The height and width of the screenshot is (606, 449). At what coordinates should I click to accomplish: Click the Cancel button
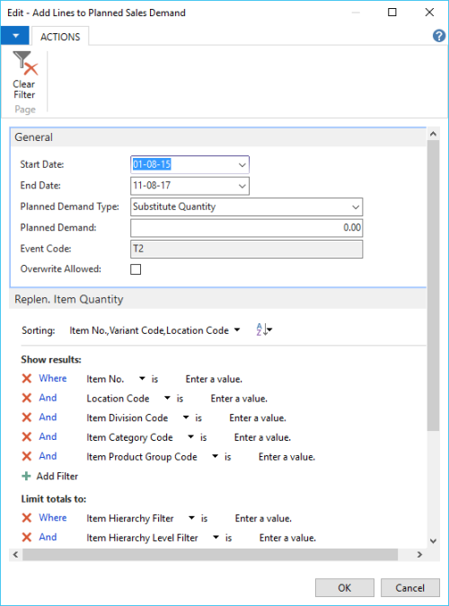(410, 588)
